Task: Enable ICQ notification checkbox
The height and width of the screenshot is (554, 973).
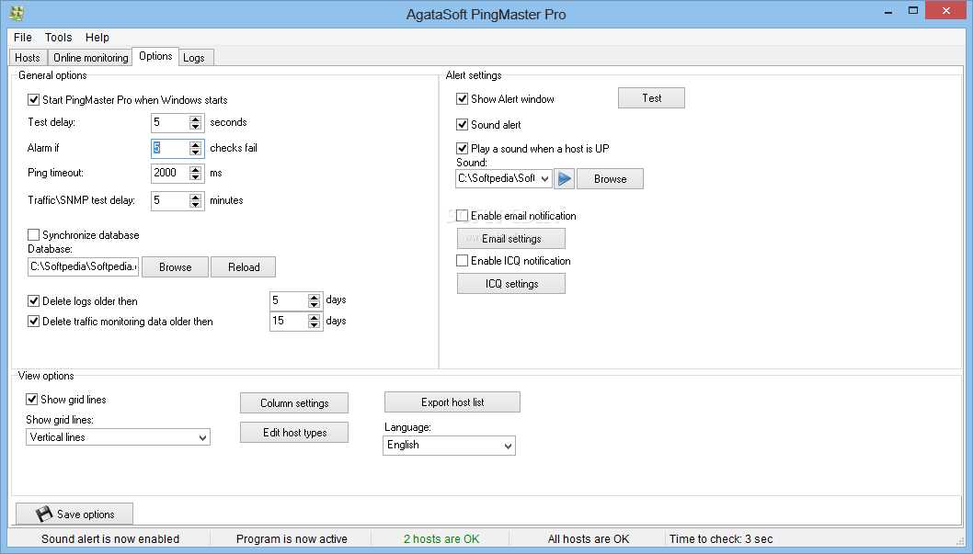Action: [x=462, y=261]
